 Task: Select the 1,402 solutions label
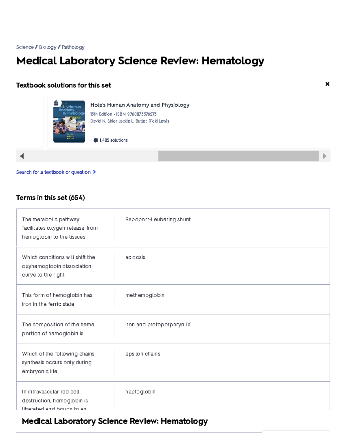point(113,140)
